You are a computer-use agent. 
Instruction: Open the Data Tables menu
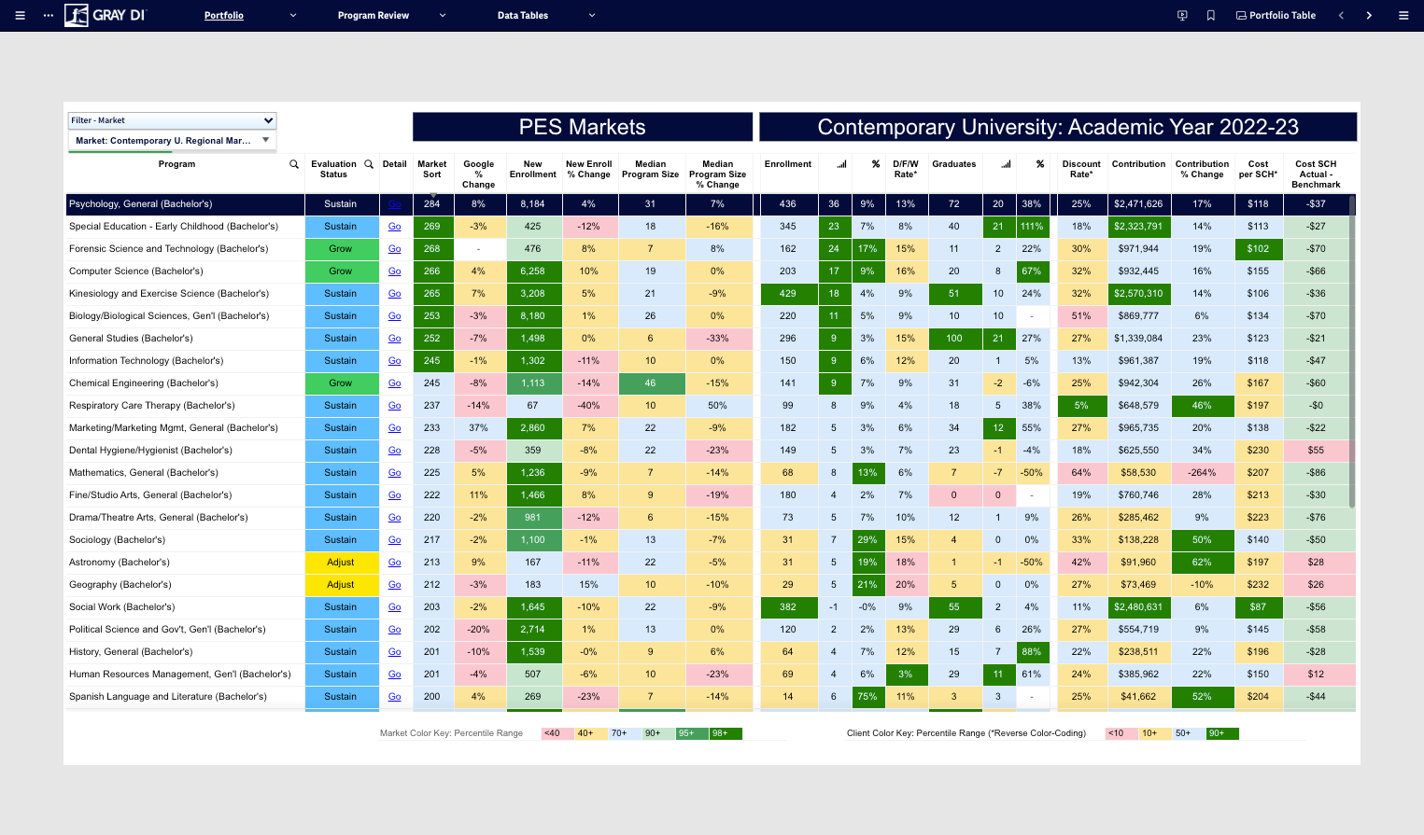coord(523,16)
